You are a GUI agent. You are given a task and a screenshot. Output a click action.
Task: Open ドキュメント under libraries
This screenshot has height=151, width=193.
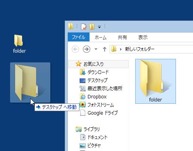97,137
